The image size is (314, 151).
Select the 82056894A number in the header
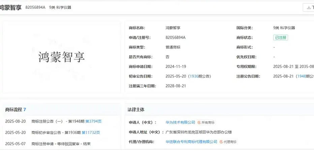pos(35,8)
